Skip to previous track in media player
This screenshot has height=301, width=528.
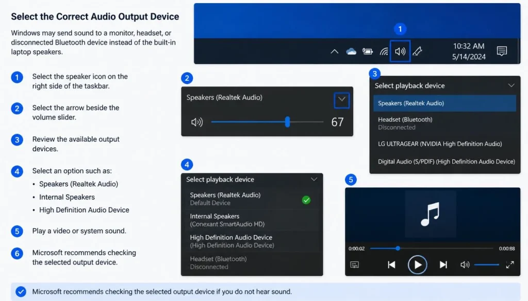(391, 264)
